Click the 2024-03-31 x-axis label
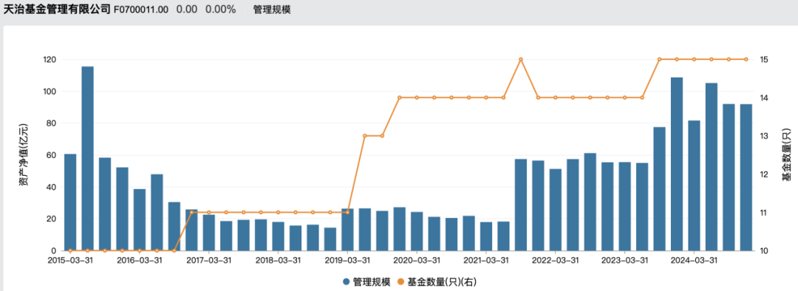This screenshot has height=291, width=798. pos(694,259)
